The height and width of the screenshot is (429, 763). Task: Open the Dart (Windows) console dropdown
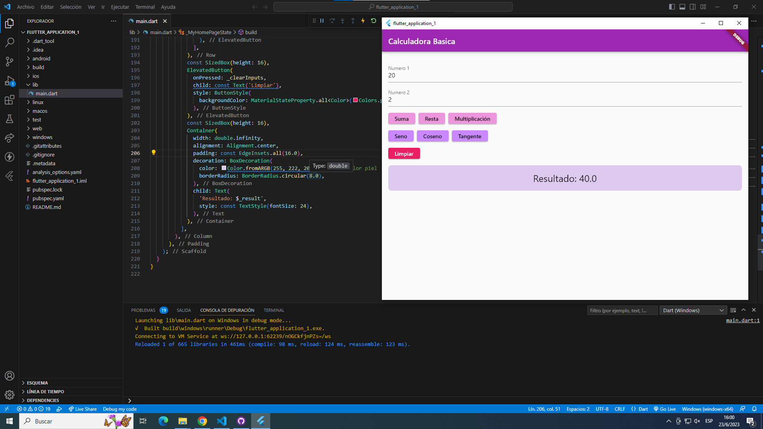pyautogui.click(x=693, y=310)
